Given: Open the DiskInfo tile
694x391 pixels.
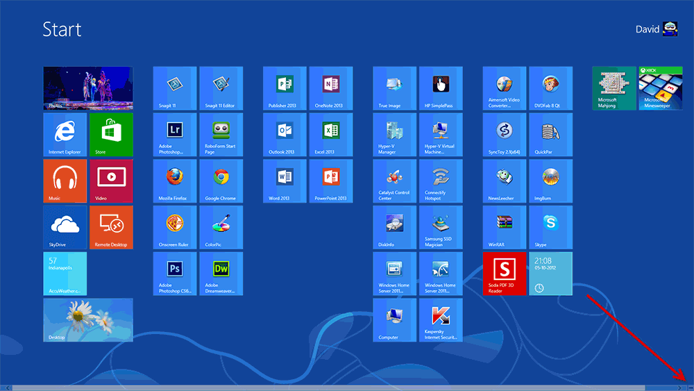Looking at the screenshot, I should (394, 227).
